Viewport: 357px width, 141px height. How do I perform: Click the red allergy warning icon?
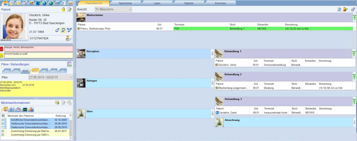tap(2, 49)
